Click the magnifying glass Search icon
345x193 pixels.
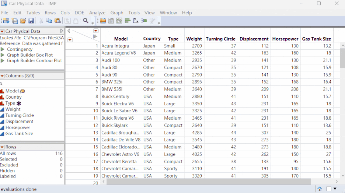86,21
